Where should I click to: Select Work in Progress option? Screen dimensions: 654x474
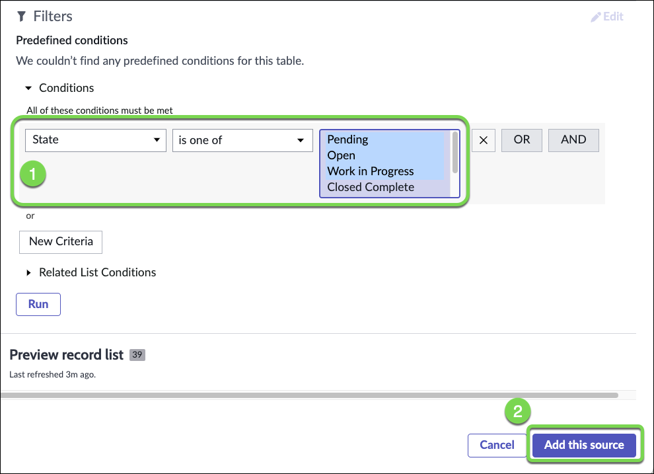click(x=371, y=171)
